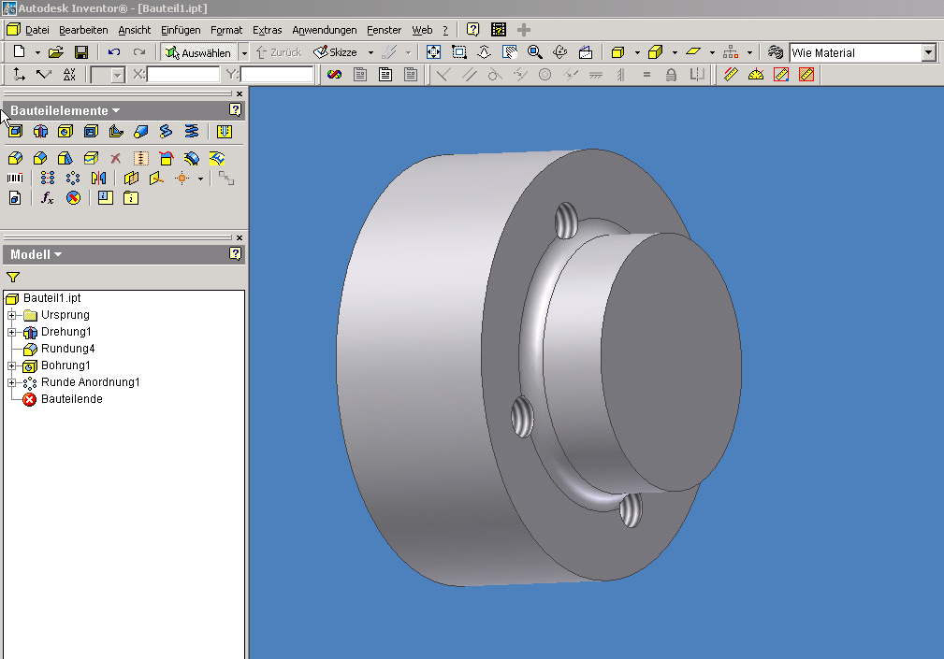Click the model browser filter funnel

pyautogui.click(x=13, y=278)
